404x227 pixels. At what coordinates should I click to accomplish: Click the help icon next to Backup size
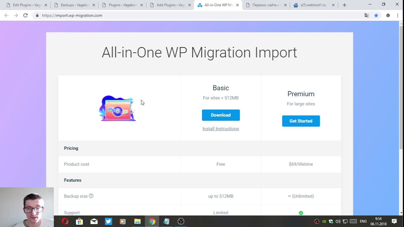pyautogui.click(x=91, y=196)
